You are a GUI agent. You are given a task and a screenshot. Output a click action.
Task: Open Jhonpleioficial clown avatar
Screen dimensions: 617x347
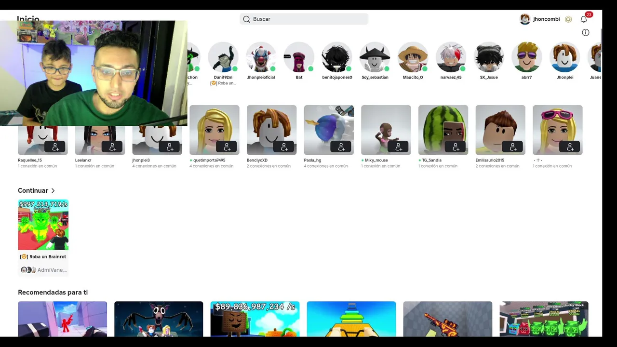pos(261,57)
